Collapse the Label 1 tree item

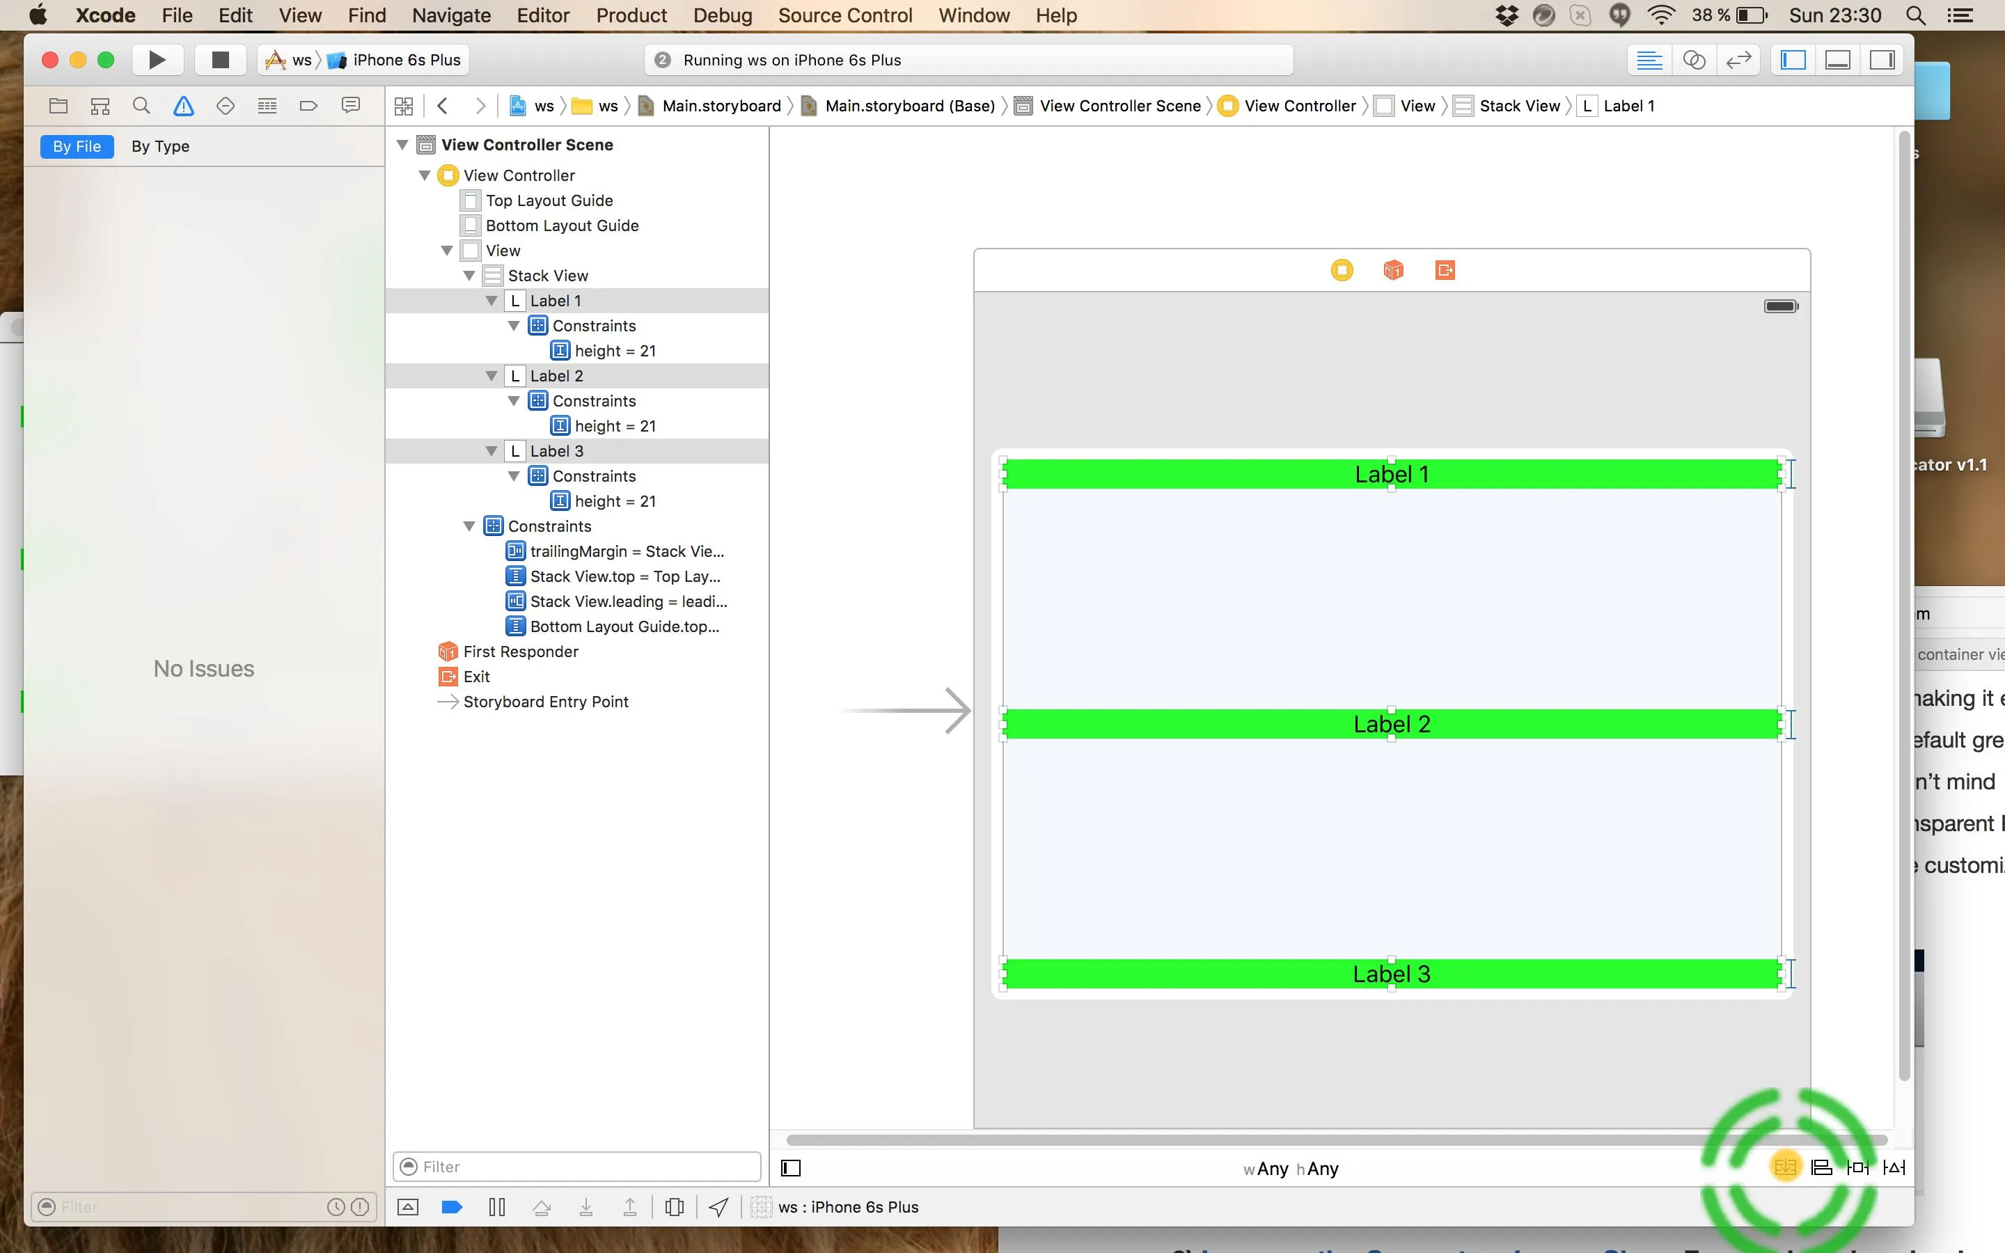pyautogui.click(x=492, y=301)
